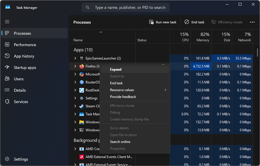Go to Startup apps page

[25, 67]
